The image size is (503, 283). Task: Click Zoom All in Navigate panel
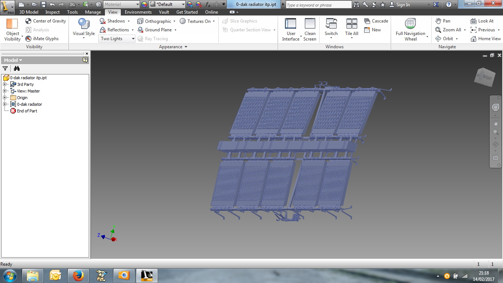(448, 30)
